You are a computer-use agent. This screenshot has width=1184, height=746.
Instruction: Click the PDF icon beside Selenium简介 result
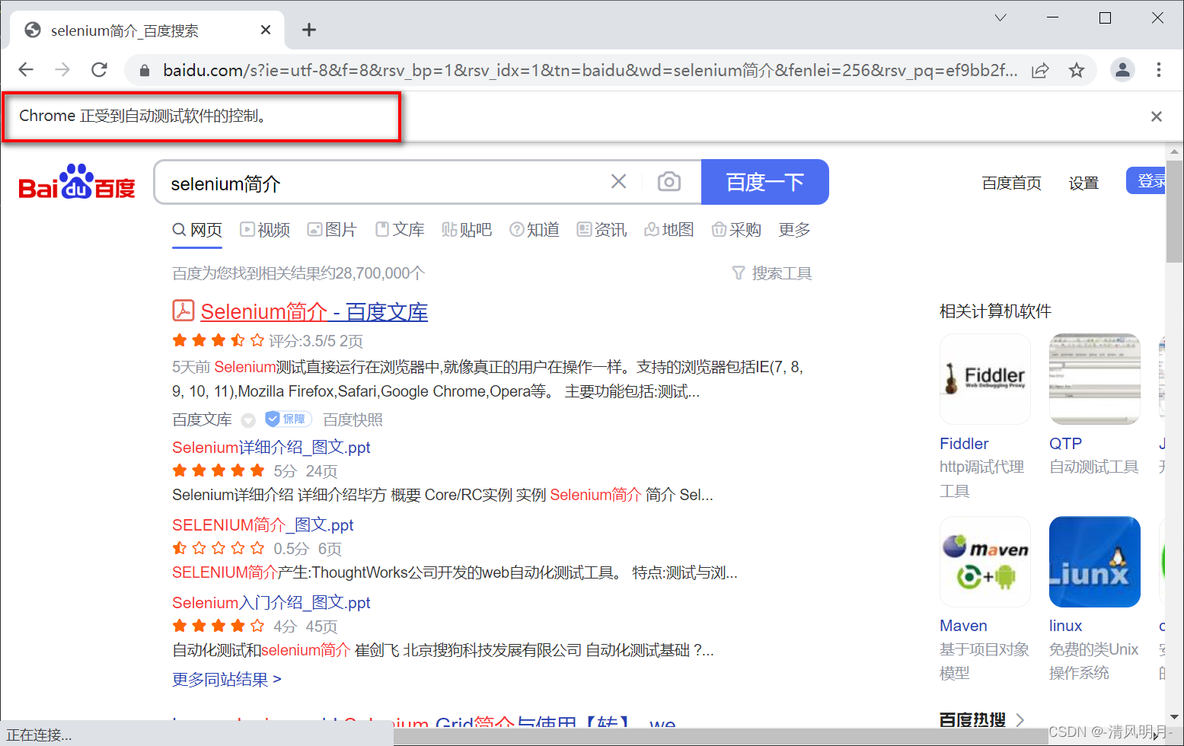(x=183, y=311)
